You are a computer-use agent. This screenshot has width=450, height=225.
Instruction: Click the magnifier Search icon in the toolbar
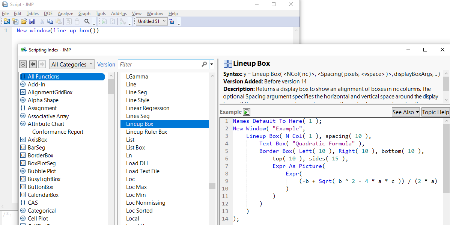[x=87, y=21]
